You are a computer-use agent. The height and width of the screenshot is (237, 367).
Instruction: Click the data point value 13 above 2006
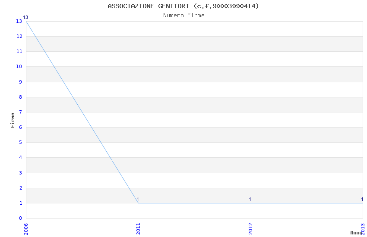pyautogui.click(x=25, y=17)
